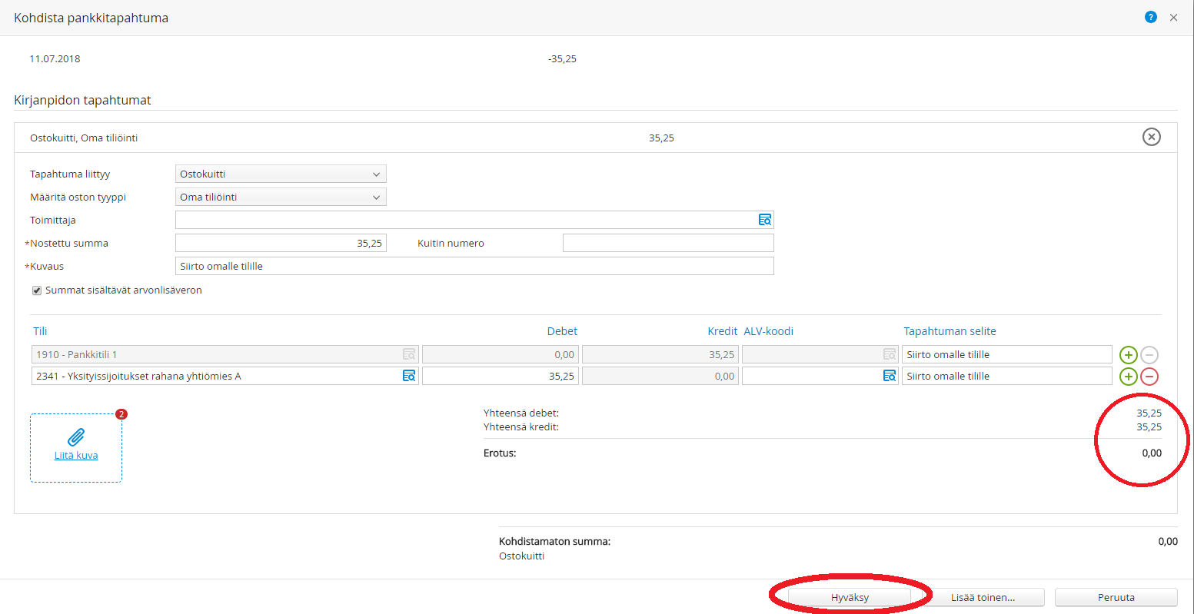Remove 2341 row with red minus icon
The width and height of the screenshot is (1194, 614).
coord(1149,377)
